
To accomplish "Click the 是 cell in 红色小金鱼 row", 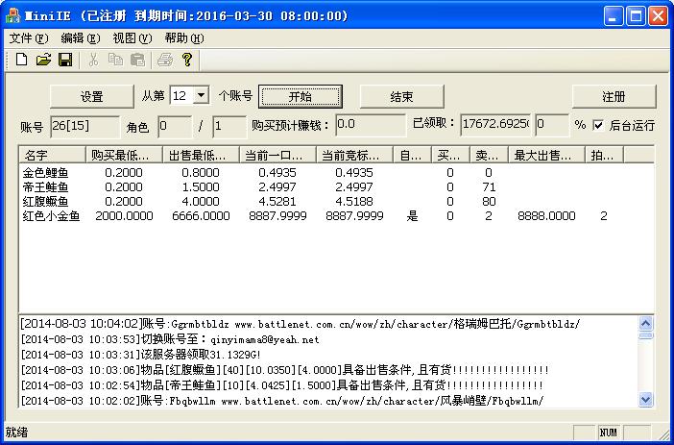I will point(412,216).
